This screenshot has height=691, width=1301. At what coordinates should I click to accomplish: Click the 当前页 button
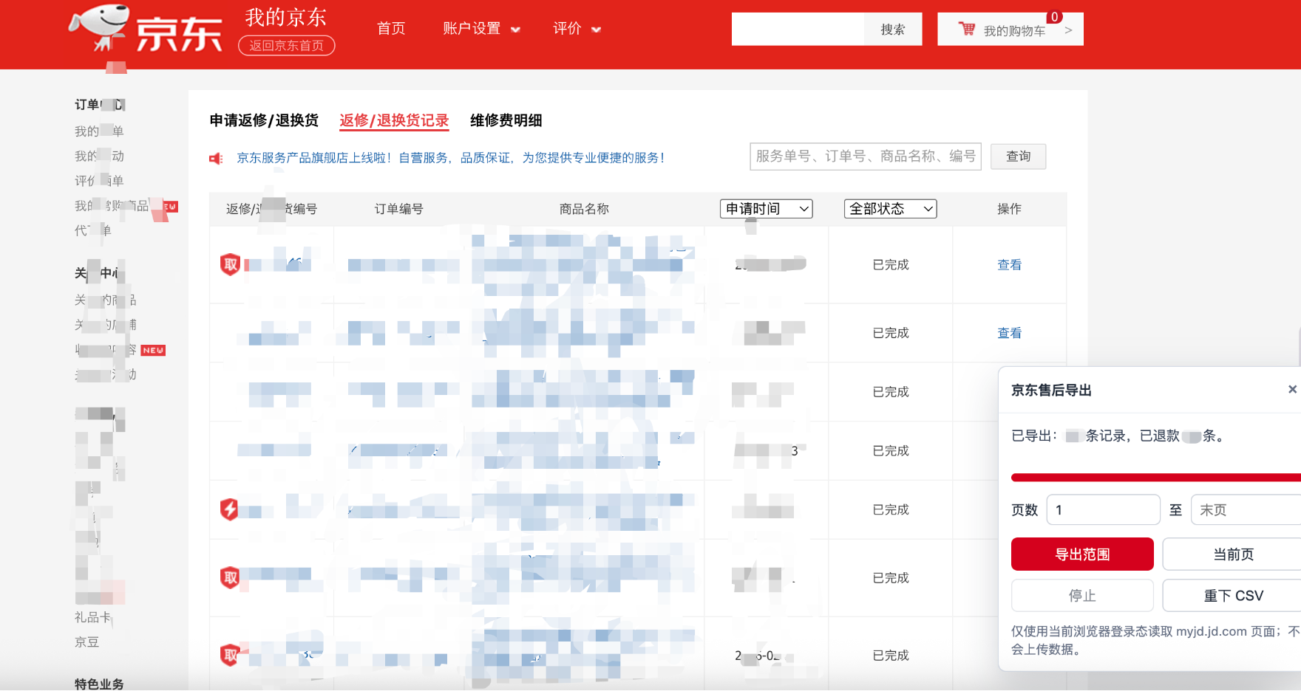click(1233, 554)
